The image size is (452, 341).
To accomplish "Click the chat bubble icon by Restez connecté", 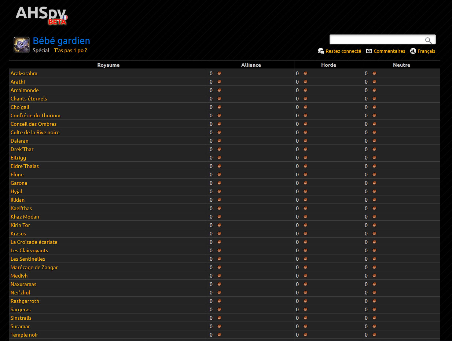I will tap(321, 51).
